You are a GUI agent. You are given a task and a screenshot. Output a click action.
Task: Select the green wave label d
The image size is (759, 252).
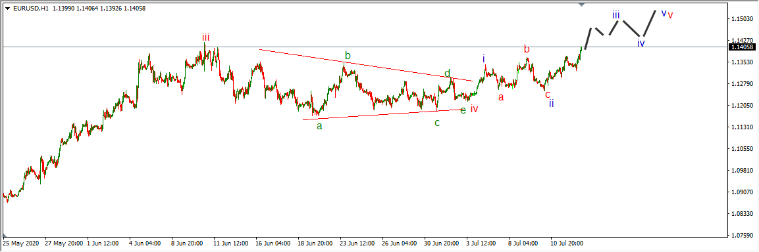pyautogui.click(x=447, y=73)
